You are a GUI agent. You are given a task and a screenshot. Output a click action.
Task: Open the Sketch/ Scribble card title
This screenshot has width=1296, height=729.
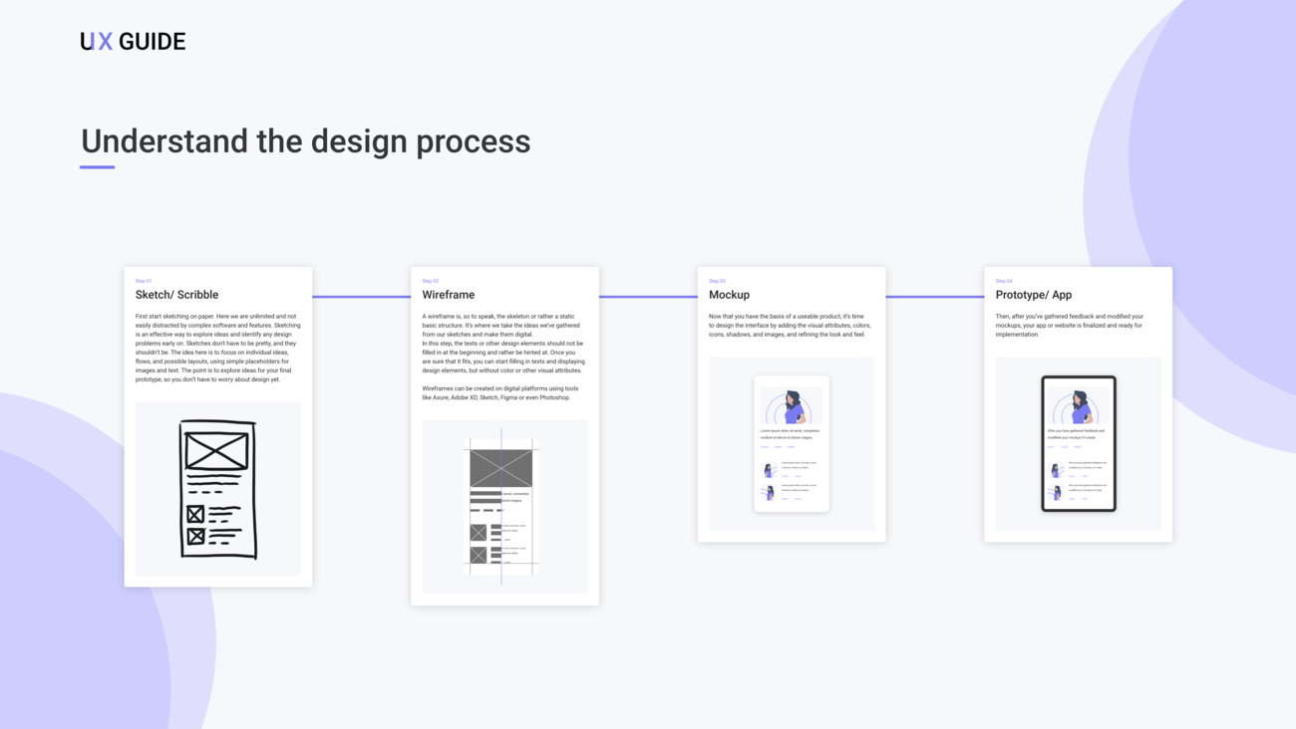[x=176, y=295]
